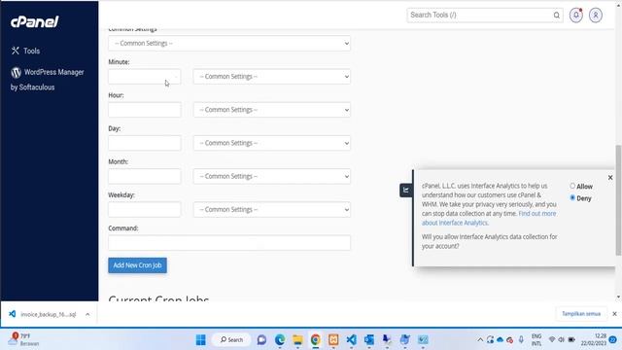Viewport: 622px width, 350px height.
Task: Open Month Common Settings dropdown
Action: [x=272, y=177]
